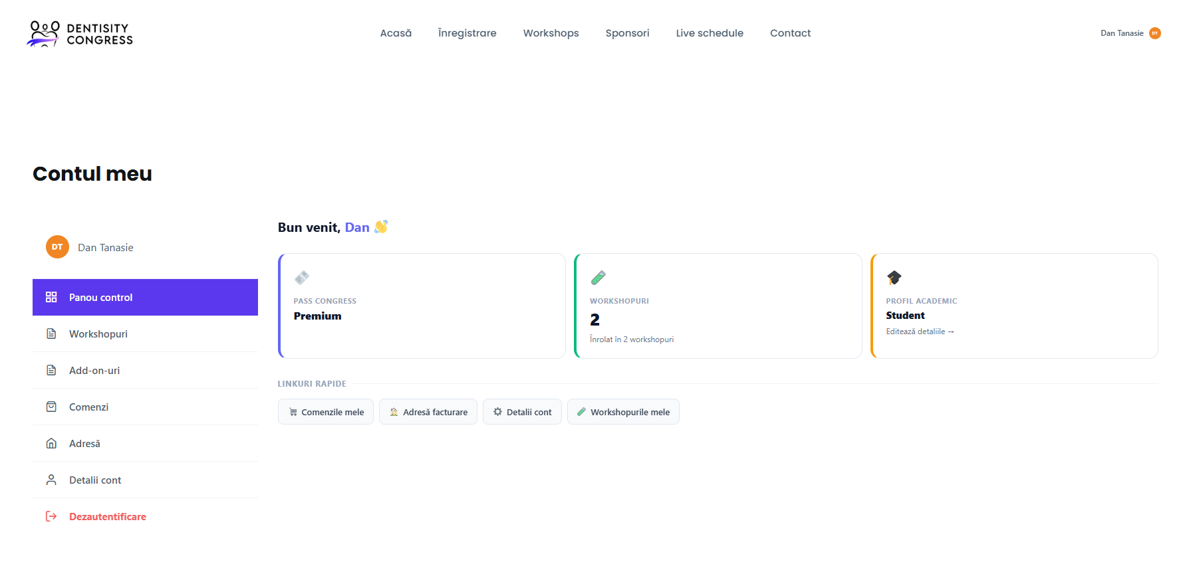Click the Add-on-uri document icon

click(x=51, y=370)
